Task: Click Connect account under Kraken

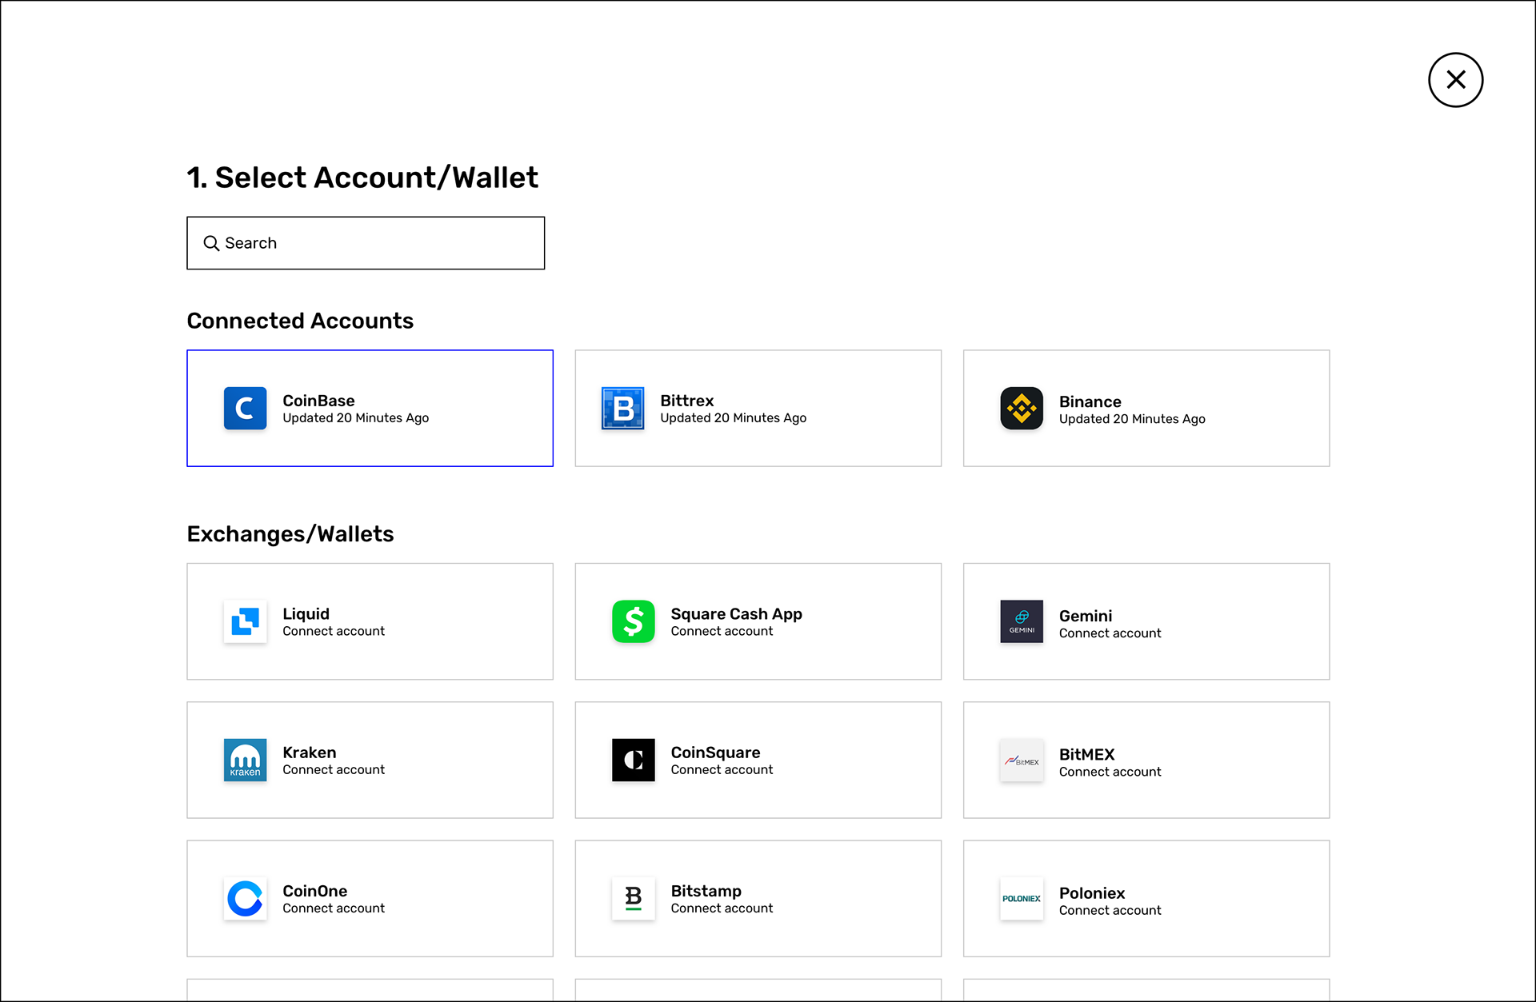Action: [334, 769]
